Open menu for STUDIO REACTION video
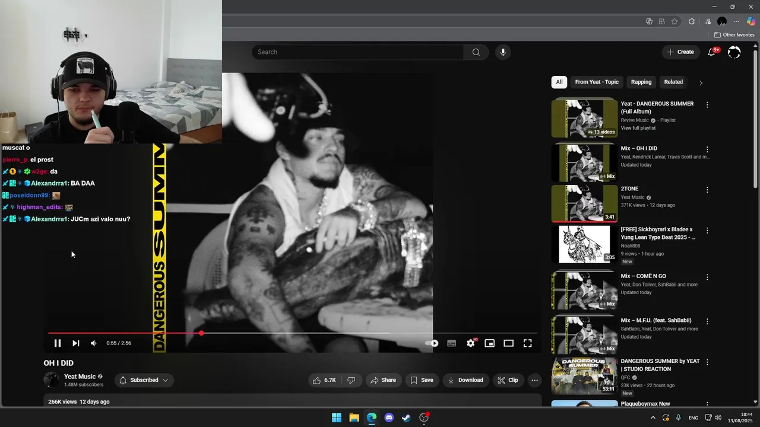Screen dimensions: 760x427 707,362
